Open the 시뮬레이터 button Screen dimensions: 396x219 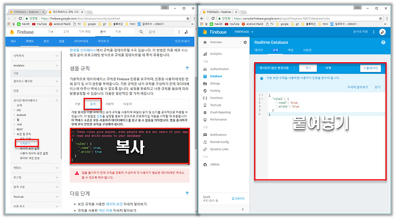[x=370, y=68]
